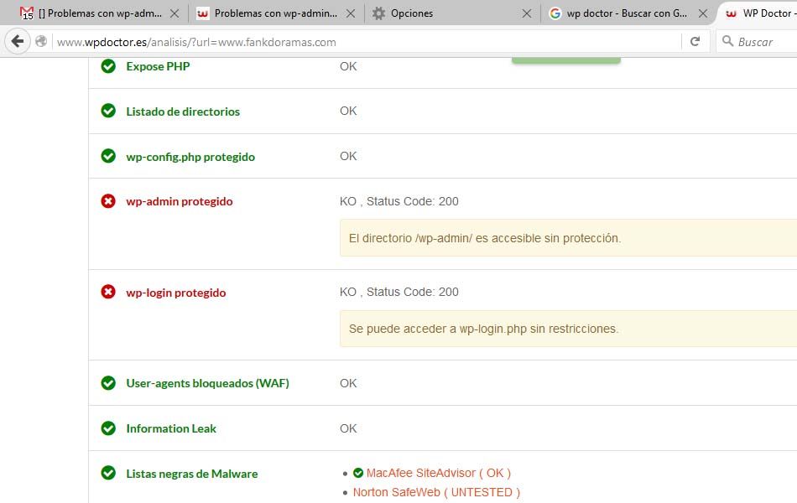Click the wp-config.php protegido label

pos(190,157)
